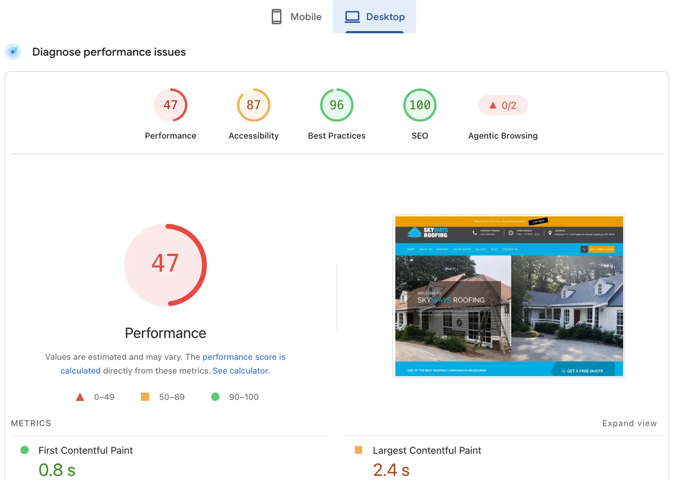The image size is (673, 480).
Task: Click the orange square 50–89 legend icon
Action: 145,397
